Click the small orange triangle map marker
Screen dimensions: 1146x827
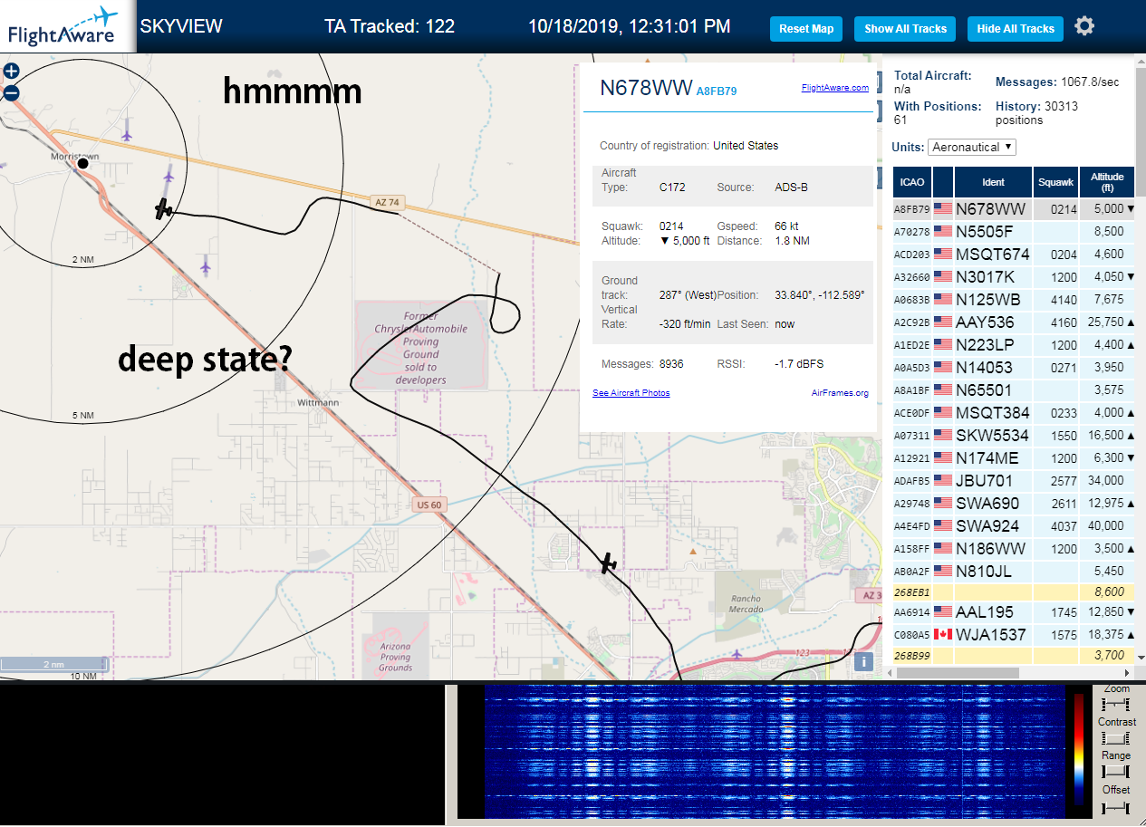coord(693,550)
